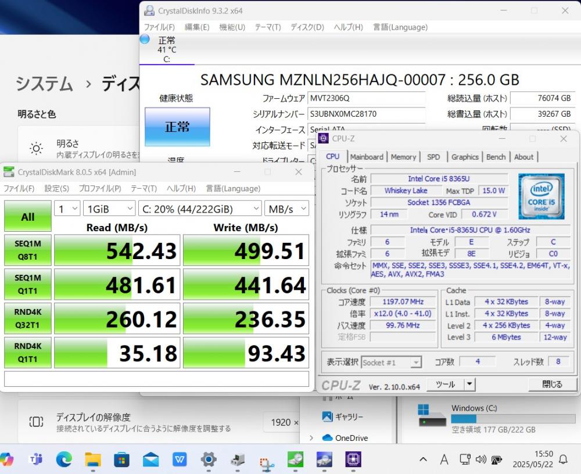The width and height of the screenshot is (581, 474).
Task: Run the SEQ1M Q8T1 benchmark
Action: 28,250
